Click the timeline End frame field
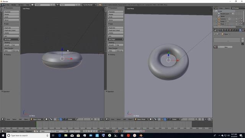Image resolution: width=245 pixels, height=138 pixels. [61, 131]
